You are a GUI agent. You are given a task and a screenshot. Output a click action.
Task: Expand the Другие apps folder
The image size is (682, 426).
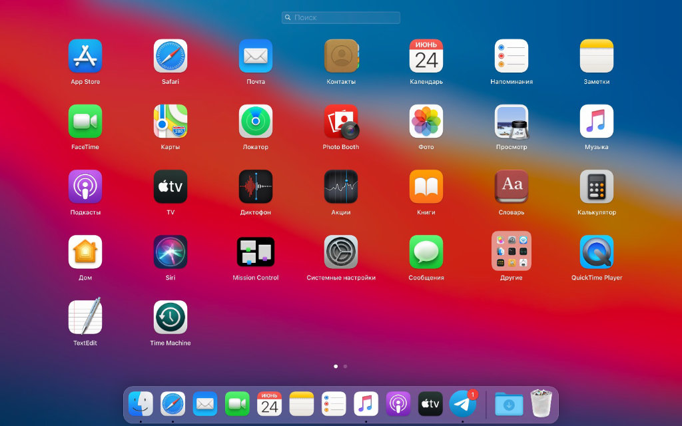point(511,251)
